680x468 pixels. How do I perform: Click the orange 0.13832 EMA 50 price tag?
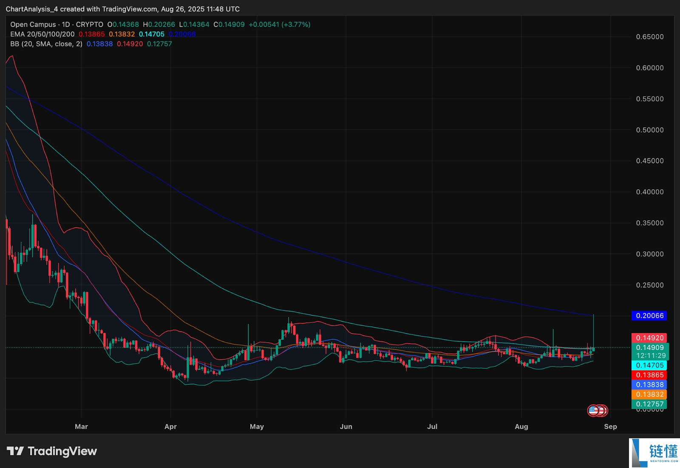coord(649,395)
